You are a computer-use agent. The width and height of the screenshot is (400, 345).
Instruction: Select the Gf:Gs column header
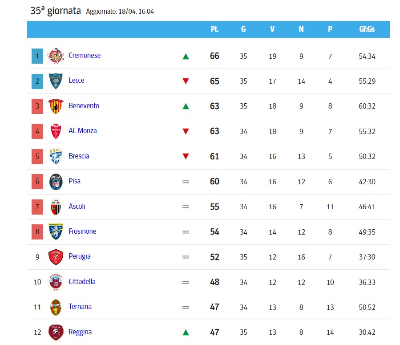(x=367, y=29)
